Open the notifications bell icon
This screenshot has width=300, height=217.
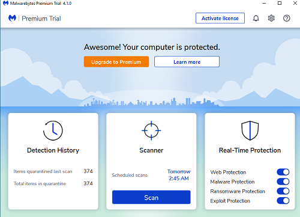tap(256, 18)
